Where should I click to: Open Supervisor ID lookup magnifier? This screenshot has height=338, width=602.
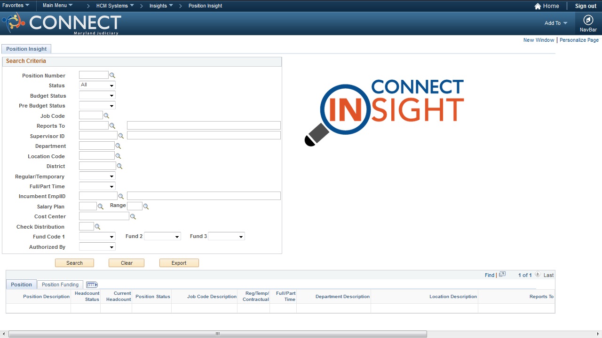(x=121, y=136)
